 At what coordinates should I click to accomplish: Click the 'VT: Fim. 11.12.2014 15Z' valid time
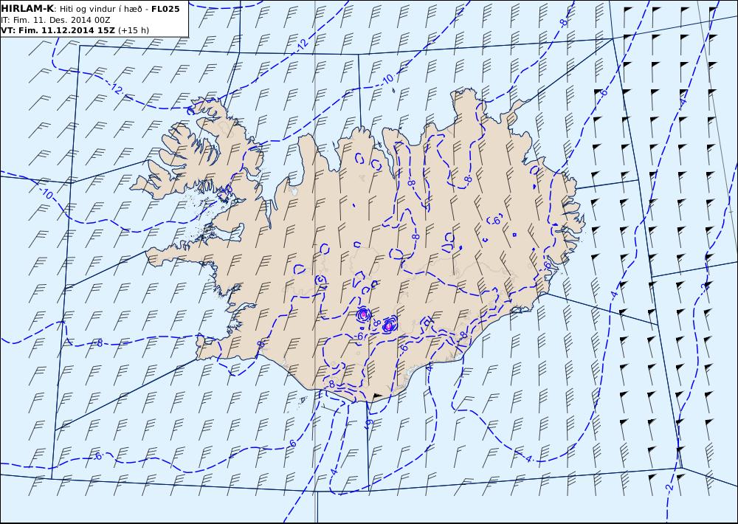(58, 30)
